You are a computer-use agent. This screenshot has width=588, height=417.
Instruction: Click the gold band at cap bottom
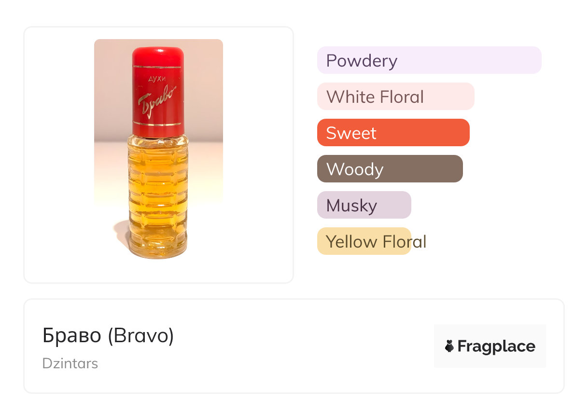click(157, 124)
